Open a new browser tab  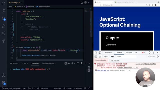tap(136, 2)
